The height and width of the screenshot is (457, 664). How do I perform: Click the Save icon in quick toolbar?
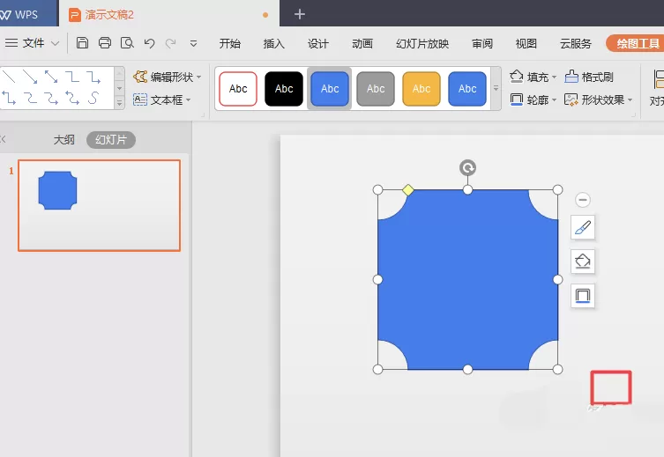(82, 42)
